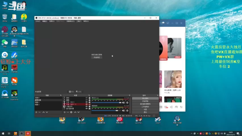This screenshot has height=136, width=242.
Task: Pop out the 来源 sources dock
Action: point(89,95)
